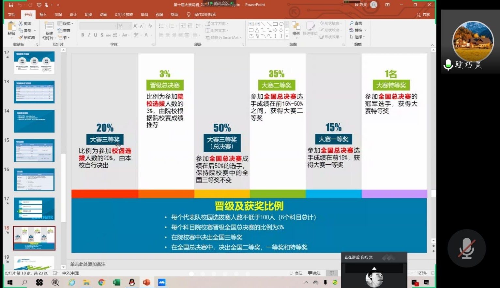The height and width of the screenshot is (288, 500).
Task: Click the zoom slider plus button
Action: 412,273
